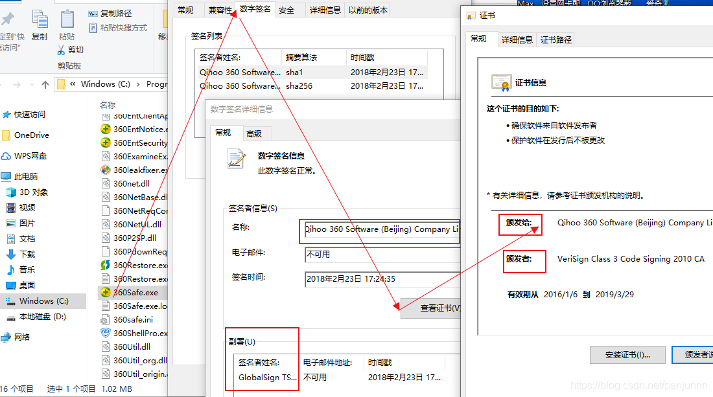Select the sha1 signature row in the list
This screenshot has height=397, width=713.
(x=312, y=73)
